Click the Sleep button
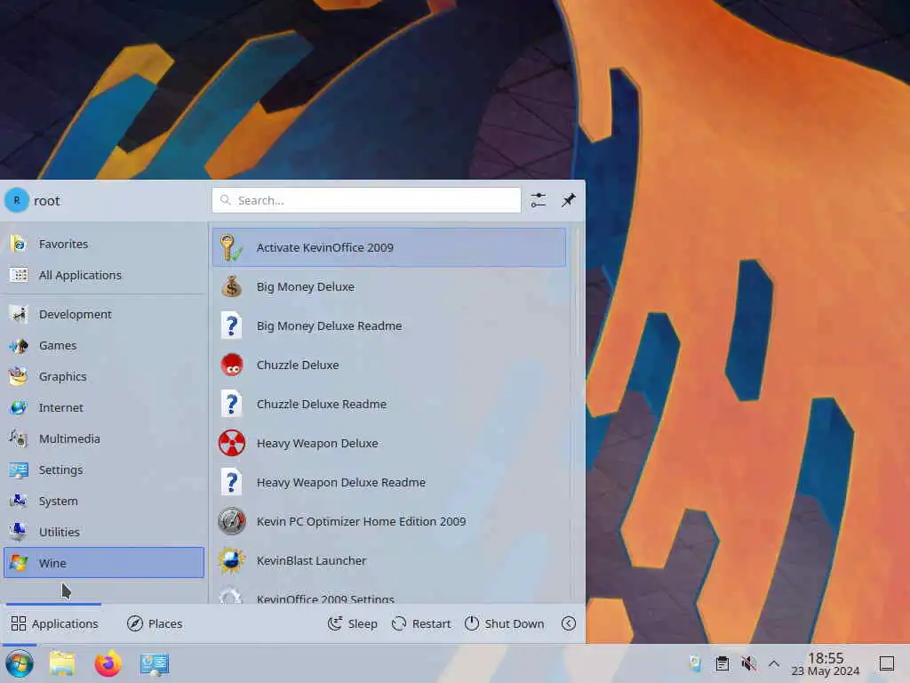 [x=352, y=623]
